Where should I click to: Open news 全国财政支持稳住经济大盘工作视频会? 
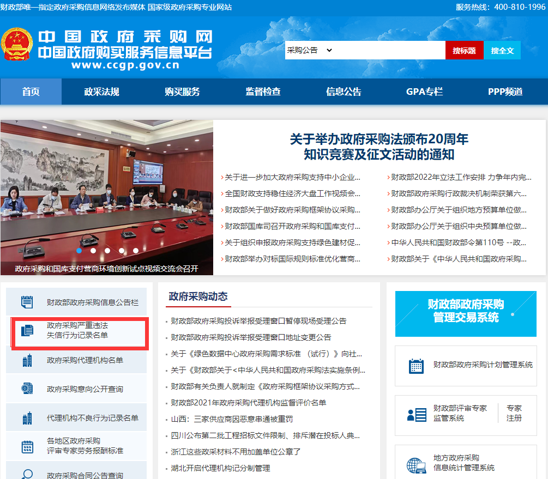tap(292, 193)
